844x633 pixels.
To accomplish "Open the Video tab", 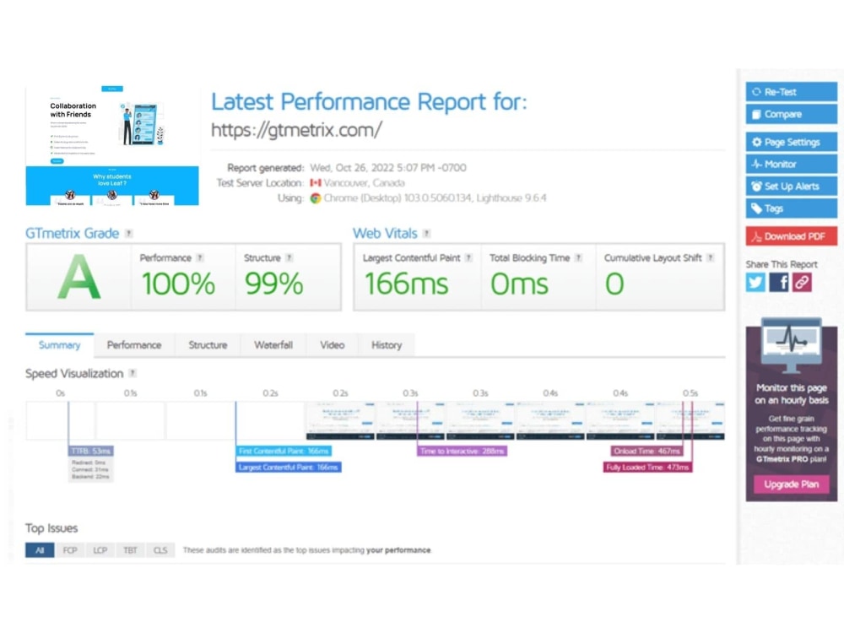I will 332,345.
